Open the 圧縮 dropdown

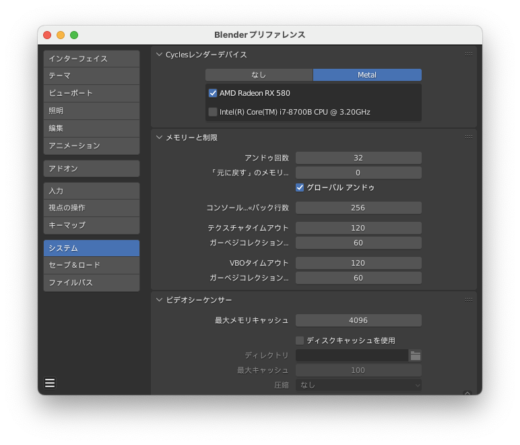click(x=358, y=385)
